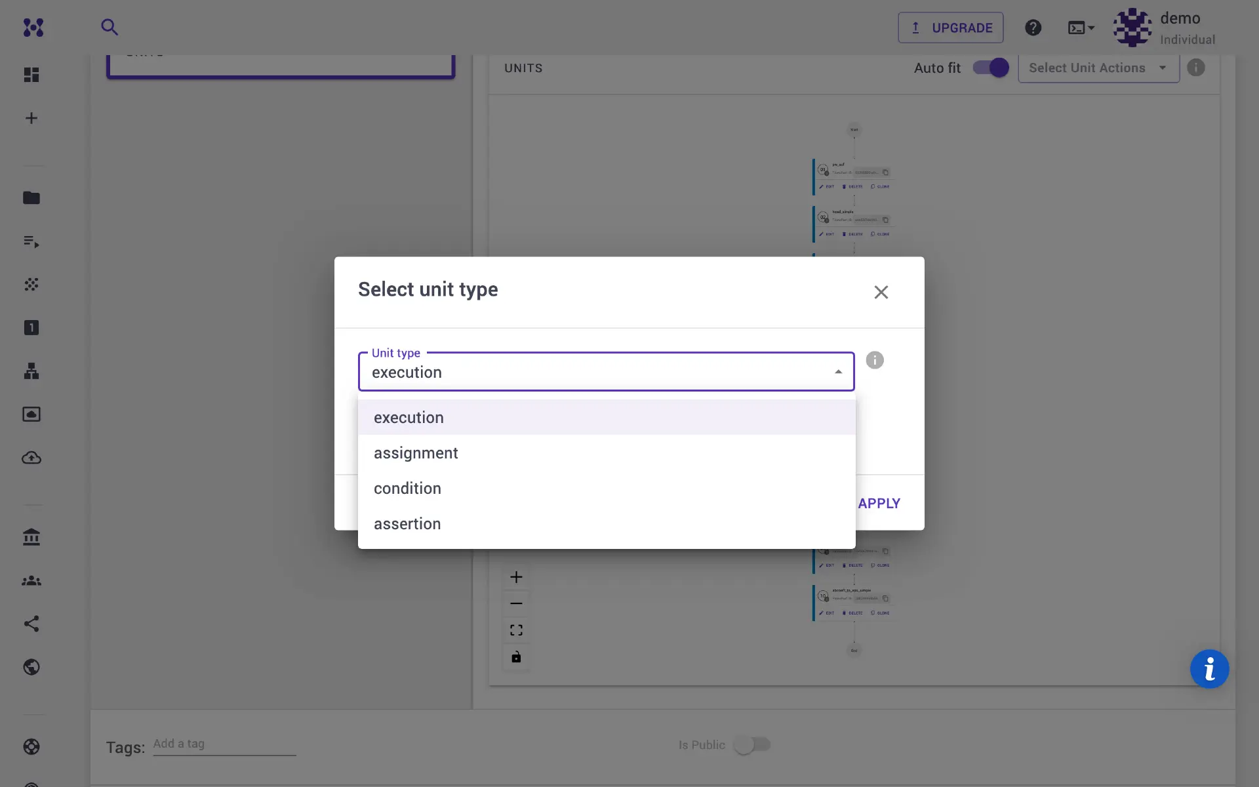1259x787 pixels.
Task: Open the dashboard icon in sidebar
Action: pos(31,75)
